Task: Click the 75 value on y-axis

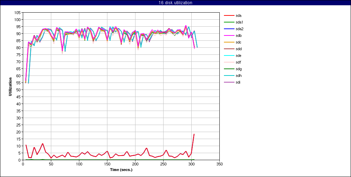Action: pos(19,55)
